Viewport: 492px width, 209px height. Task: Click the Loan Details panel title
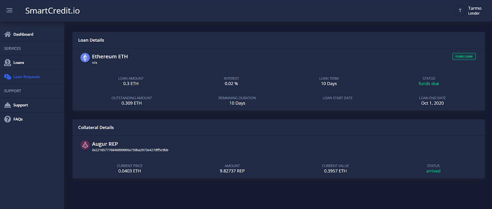pos(91,40)
